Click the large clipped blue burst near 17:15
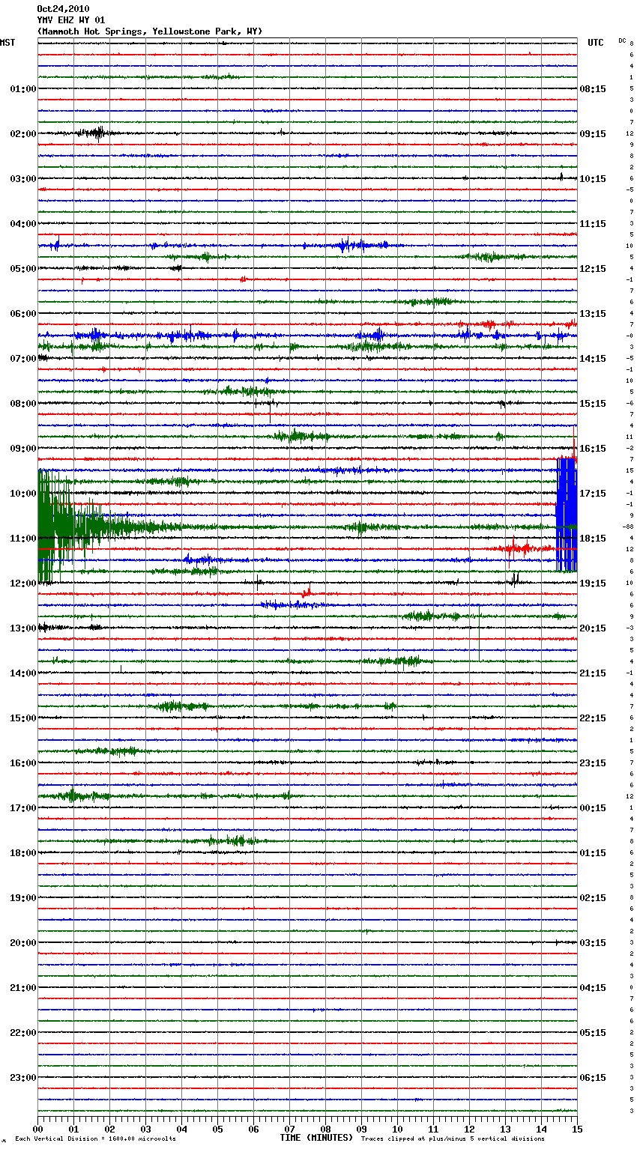Viewport: 637px width, 1149px height. pyautogui.click(x=567, y=515)
